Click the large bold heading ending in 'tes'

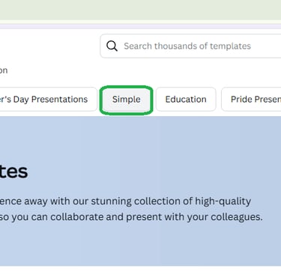click(x=13, y=171)
